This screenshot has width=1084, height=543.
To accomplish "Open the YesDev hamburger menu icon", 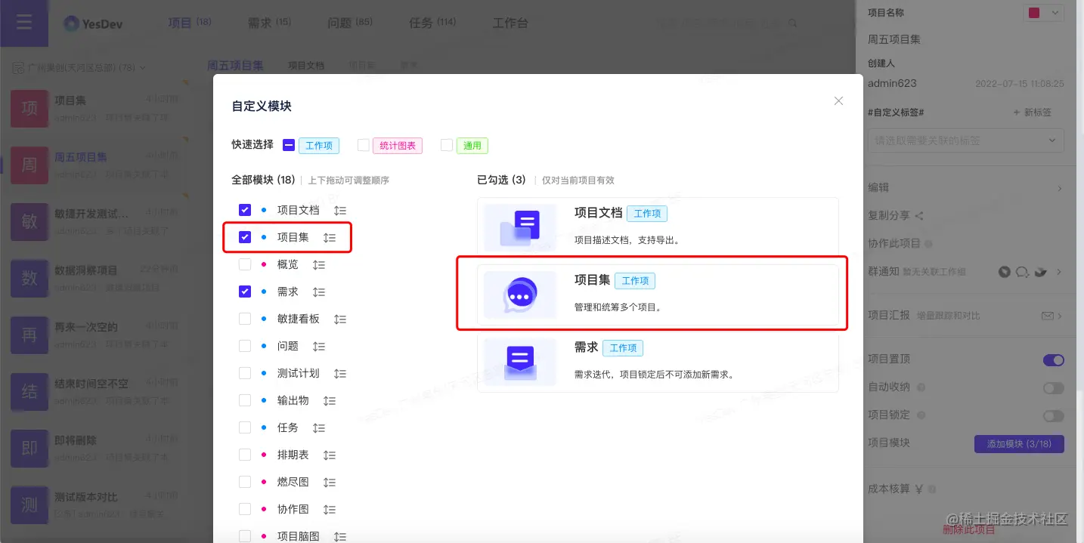I will tap(23, 23).
